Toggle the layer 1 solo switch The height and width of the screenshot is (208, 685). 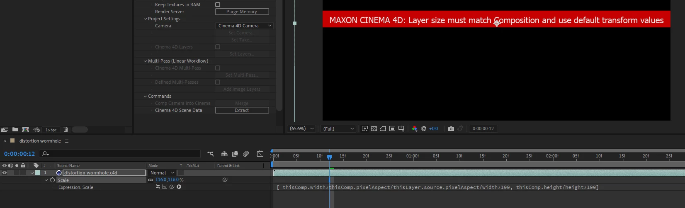[x=17, y=173]
